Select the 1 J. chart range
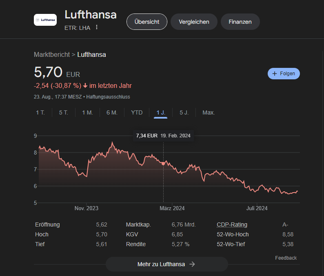 [160, 112]
